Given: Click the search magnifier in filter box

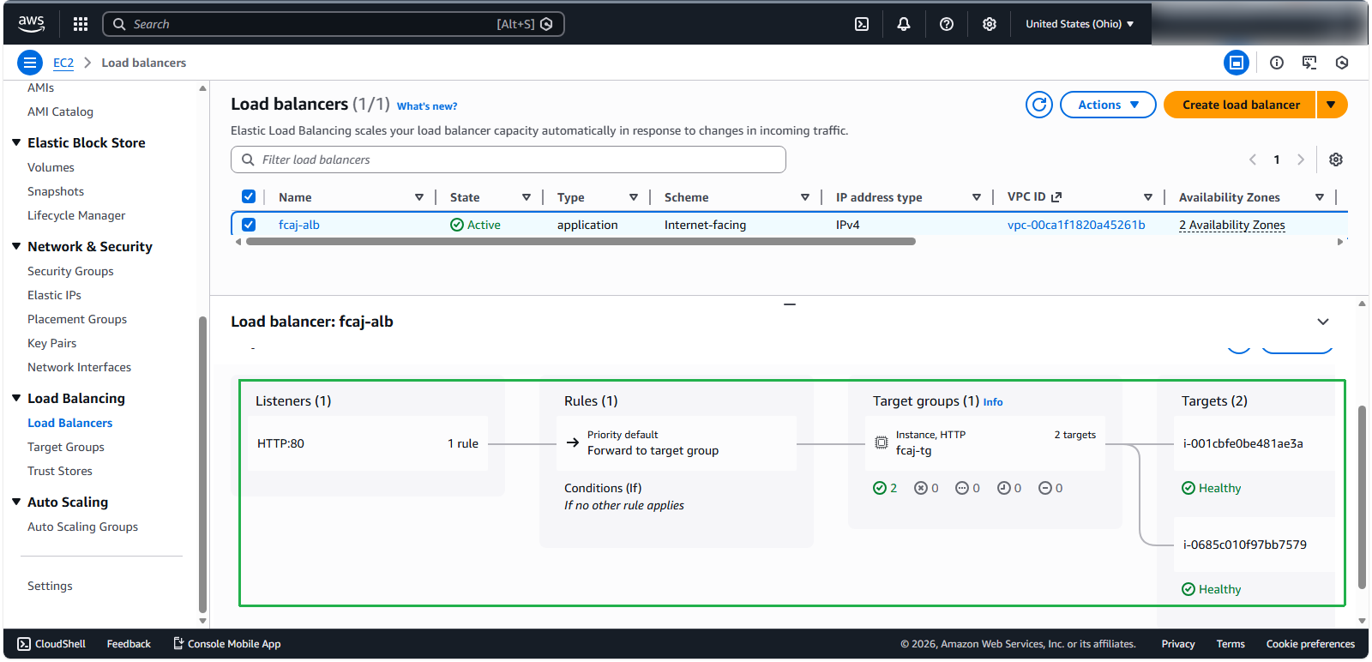Looking at the screenshot, I should [x=248, y=159].
